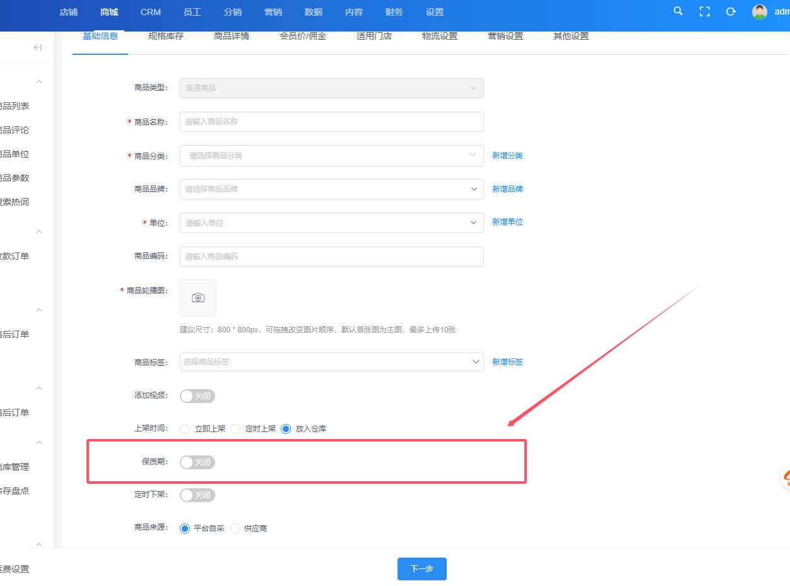This screenshot has width=790, height=586.
Task: Choose 供应商 as product source
Action: click(236, 529)
